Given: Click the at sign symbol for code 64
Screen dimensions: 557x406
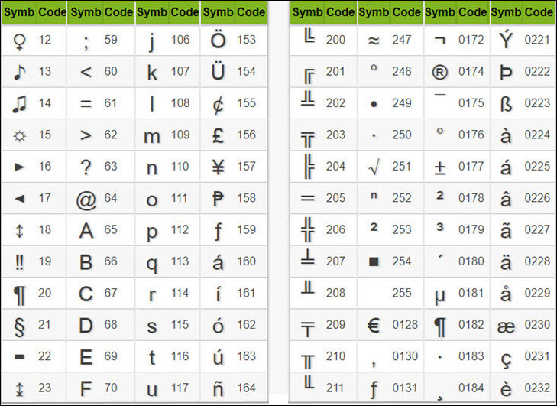Looking at the screenshot, I should pyautogui.click(x=86, y=200).
